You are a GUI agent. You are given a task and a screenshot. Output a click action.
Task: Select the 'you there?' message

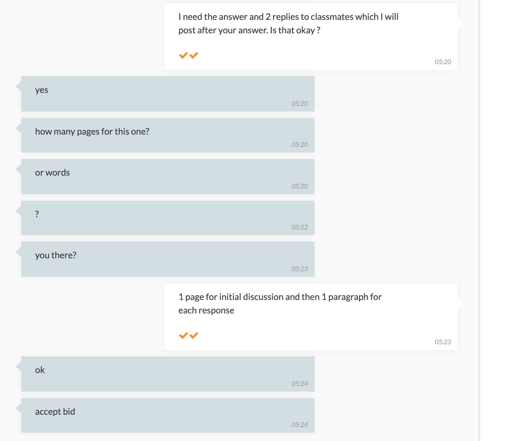[168, 259]
